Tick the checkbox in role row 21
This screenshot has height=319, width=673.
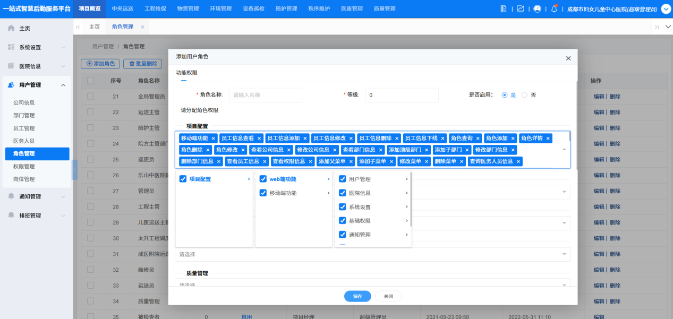pyautogui.click(x=90, y=96)
